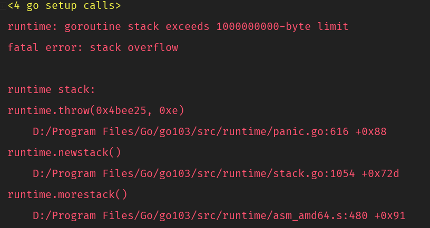The height and width of the screenshot is (228, 430).
Task: Click on the runtime.morestack() line
Action: (x=67, y=195)
